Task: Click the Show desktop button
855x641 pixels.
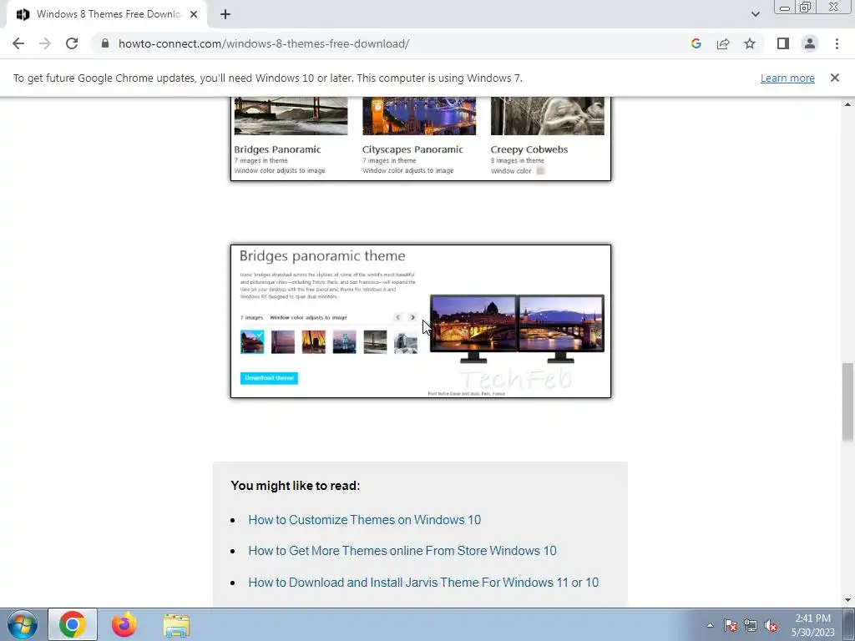Action: (849, 624)
